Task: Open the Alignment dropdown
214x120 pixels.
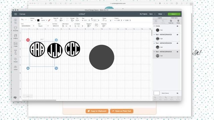Action: [x=89, y=26]
